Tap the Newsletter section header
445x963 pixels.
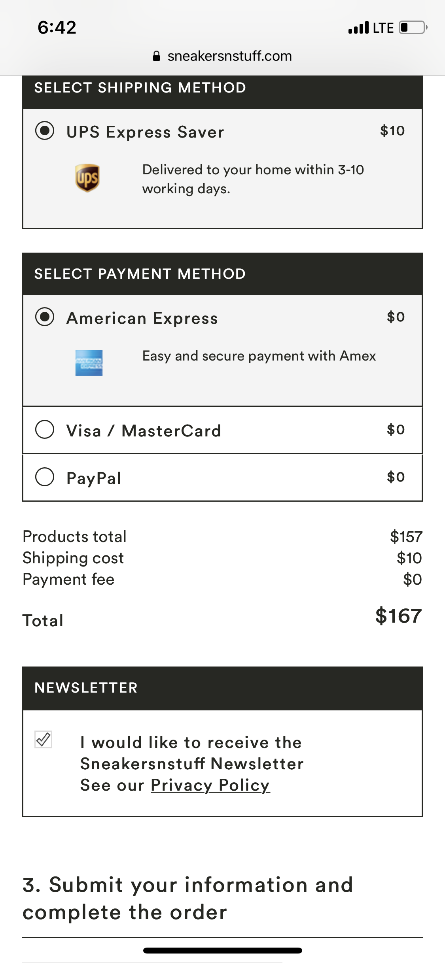click(x=86, y=688)
